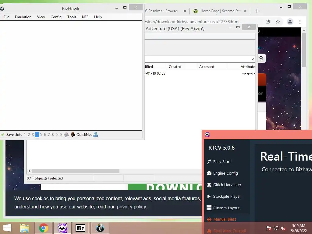Select save slot 9 in BizHawk
The height and width of the screenshot is (234, 312).
pos(57,135)
